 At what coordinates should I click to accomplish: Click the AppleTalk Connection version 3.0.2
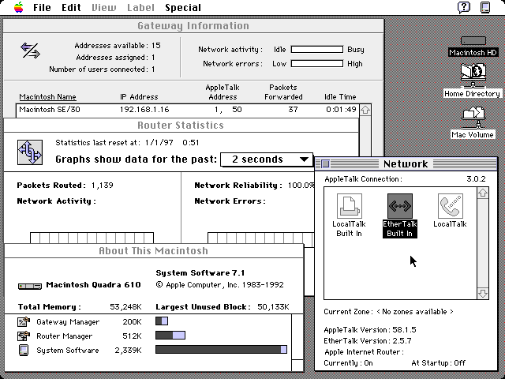(476, 179)
